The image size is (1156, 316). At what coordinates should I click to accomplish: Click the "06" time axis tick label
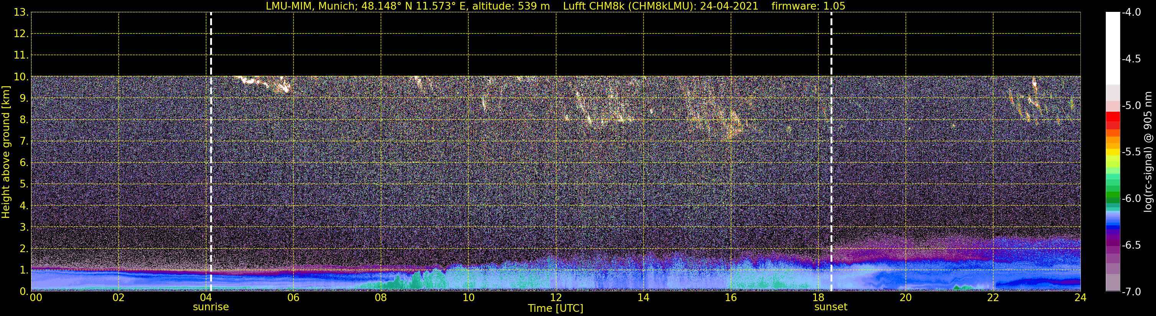pos(293,298)
